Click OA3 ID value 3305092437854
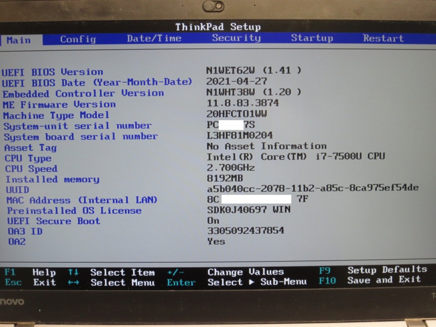The width and height of the screenshot is (436, 327). click(x=246, y=230)
